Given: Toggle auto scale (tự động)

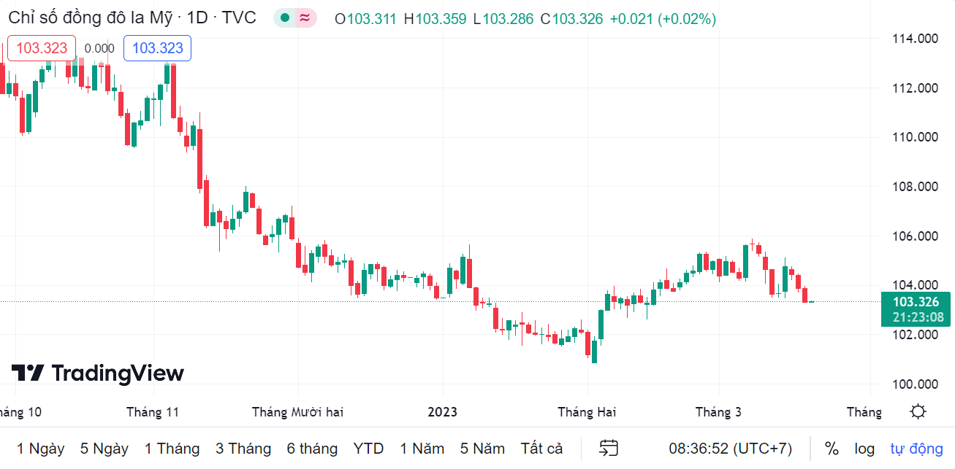Looking at the screenshot, I should coord(916,448).
